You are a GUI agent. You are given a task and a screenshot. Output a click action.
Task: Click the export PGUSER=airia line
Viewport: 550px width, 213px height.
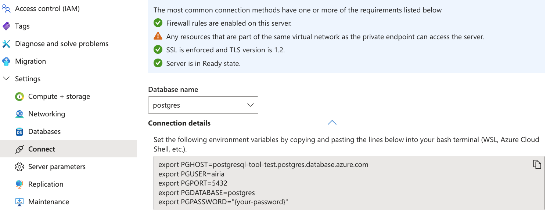[191, 174]
